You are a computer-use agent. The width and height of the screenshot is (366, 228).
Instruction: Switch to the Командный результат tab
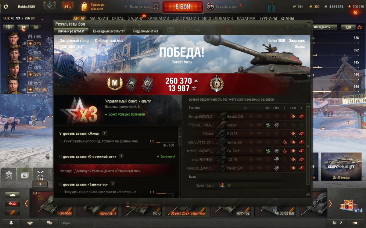[x=109, y=31]
